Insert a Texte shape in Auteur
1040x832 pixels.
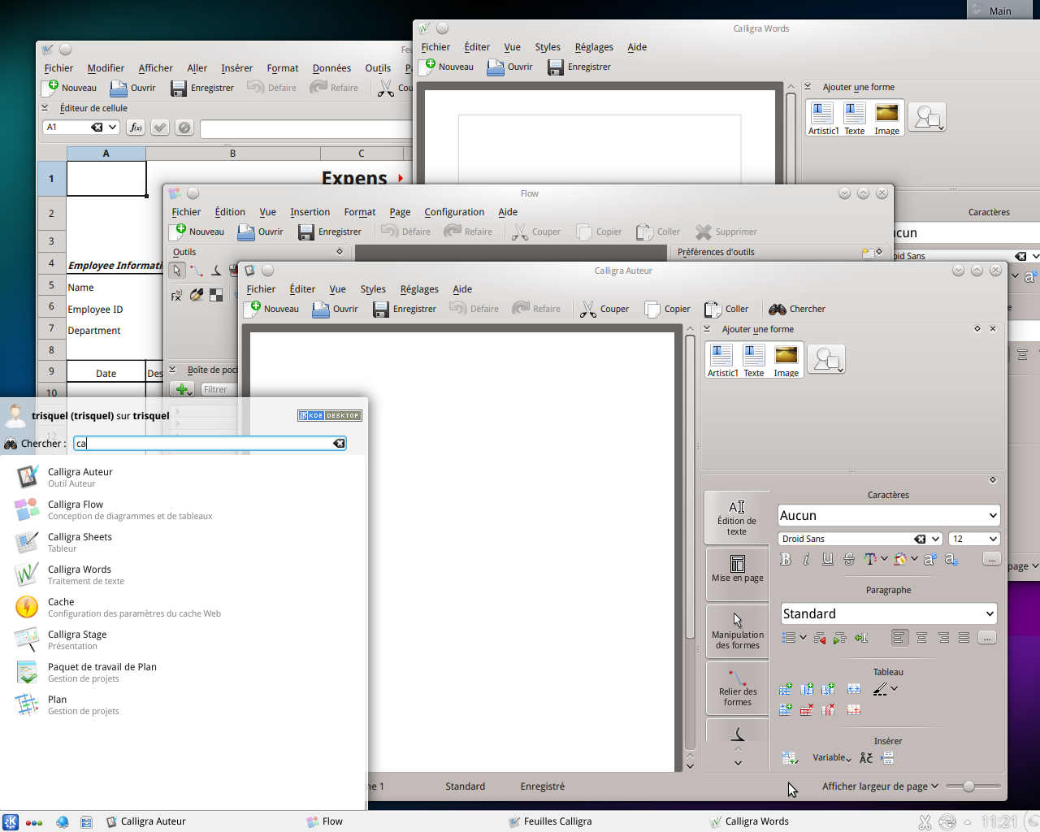click(754, 360)
